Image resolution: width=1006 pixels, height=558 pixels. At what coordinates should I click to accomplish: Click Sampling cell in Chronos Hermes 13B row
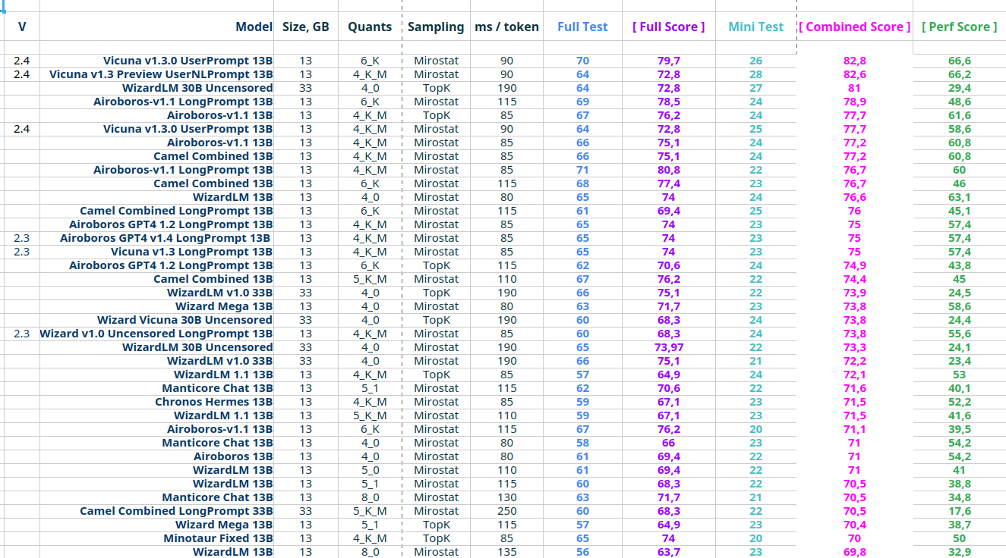point(436,402)
